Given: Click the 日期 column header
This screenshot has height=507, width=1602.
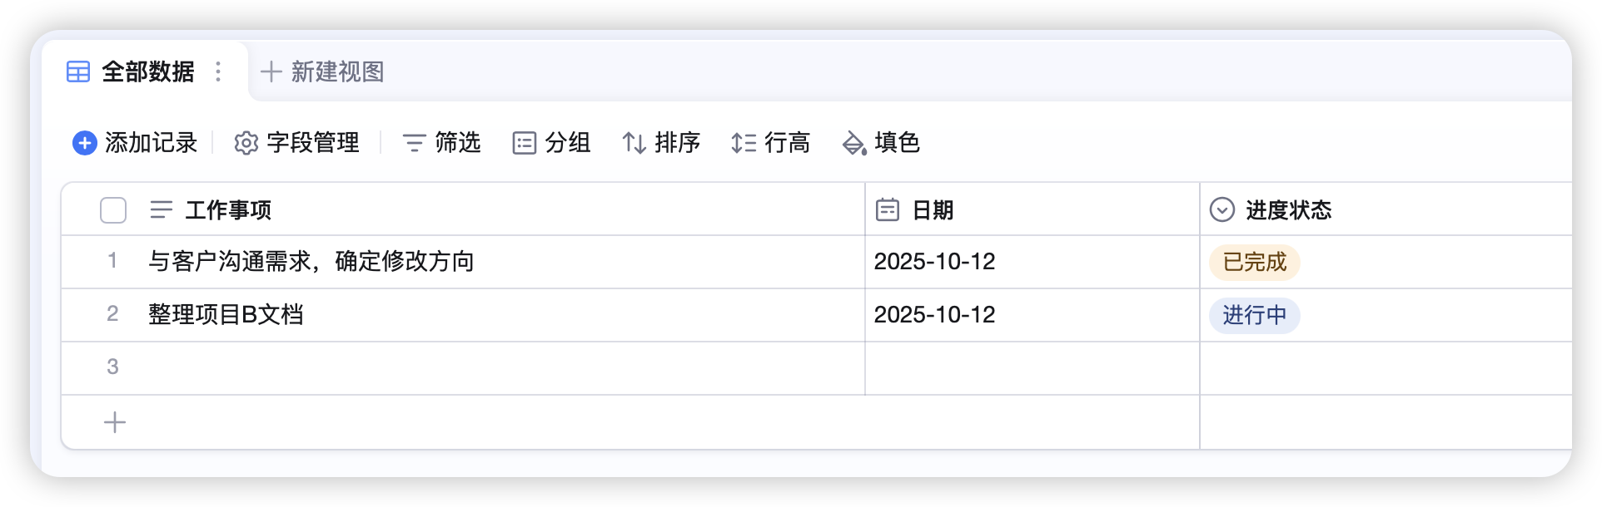Looking at the screenshot, I should [x=933, y=210].
